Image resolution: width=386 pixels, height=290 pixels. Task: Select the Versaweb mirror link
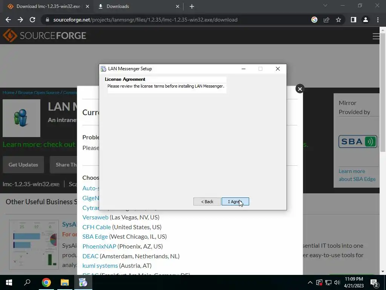(x=95, y=217)
